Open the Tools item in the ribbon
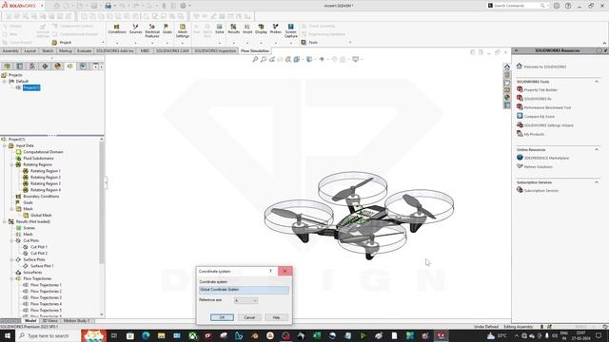Image resolution: width=609 pixels, height=342 pixels. 309,42
